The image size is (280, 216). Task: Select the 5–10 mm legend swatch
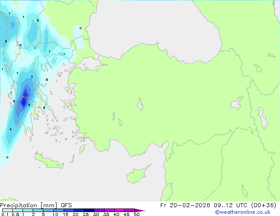(x=48, y=210)
